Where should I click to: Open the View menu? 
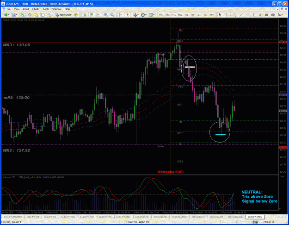pos(16,9)
